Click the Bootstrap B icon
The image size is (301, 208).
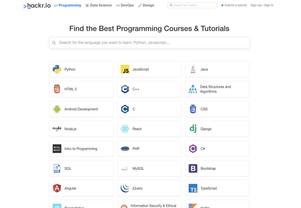[193, 168]
